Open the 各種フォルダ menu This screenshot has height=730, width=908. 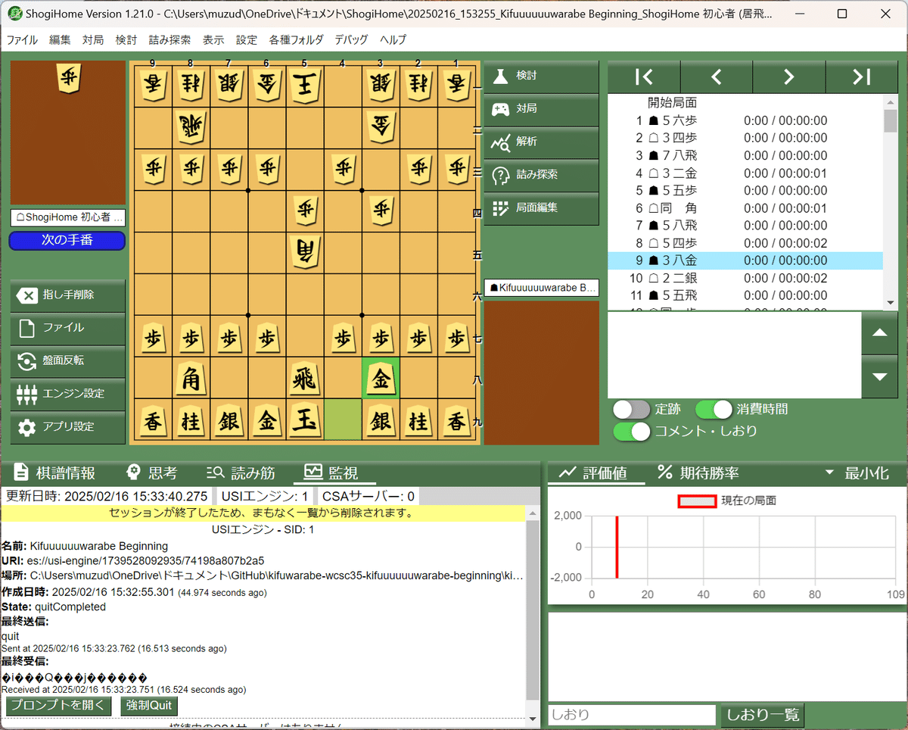pyautogui.click(x=296, y=40)
